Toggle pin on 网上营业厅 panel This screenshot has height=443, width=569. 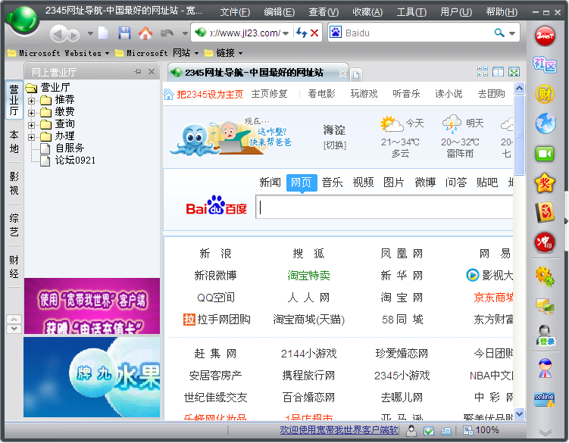[x=138, y=72]
